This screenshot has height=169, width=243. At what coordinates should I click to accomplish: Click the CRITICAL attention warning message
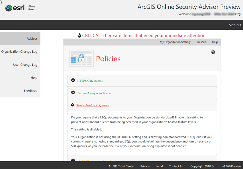click(144, 35)
